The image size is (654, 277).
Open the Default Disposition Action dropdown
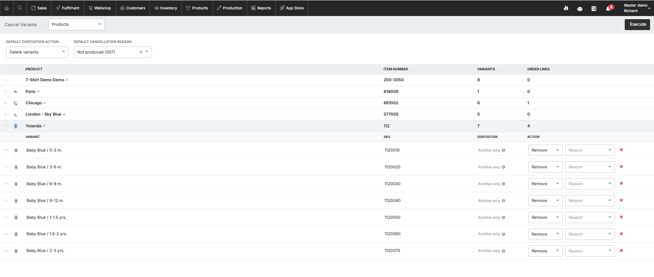click(37, 52)
